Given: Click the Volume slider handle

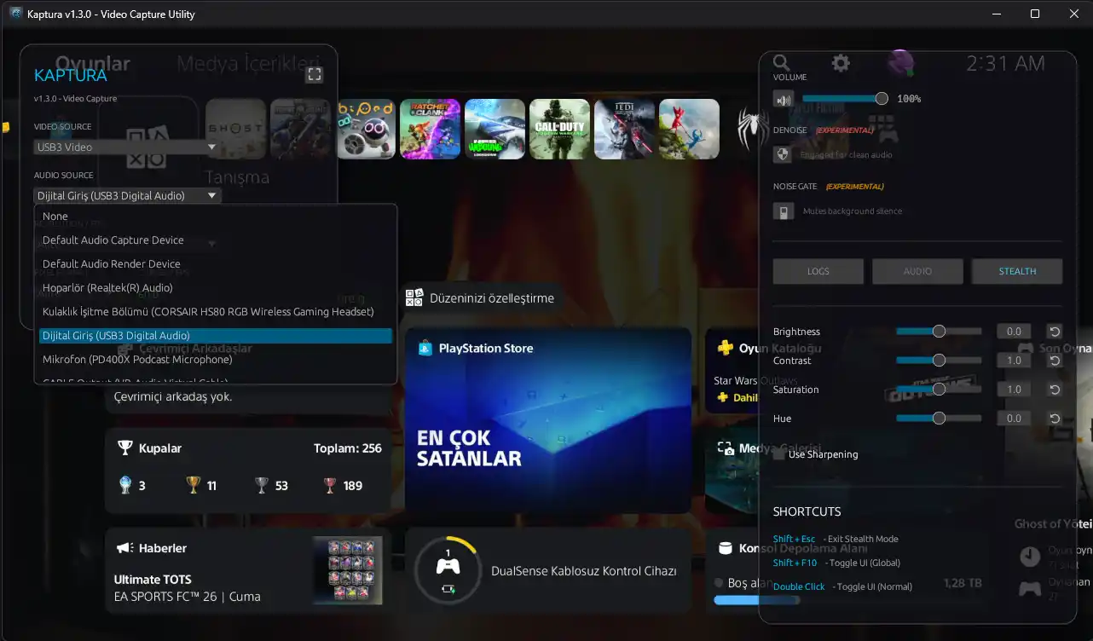Looking at the screenshot, I should coord(882,99).
